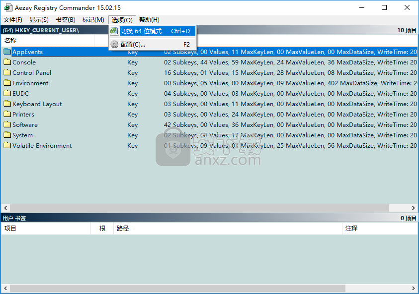
Task: Click the bookmark panel left scroll arrow
Action: 5,288
